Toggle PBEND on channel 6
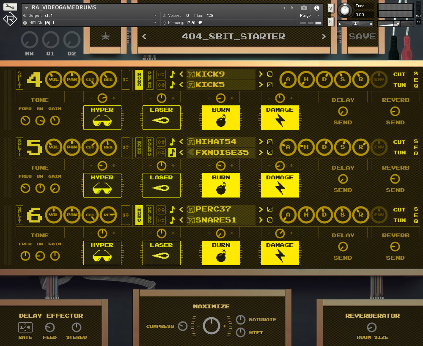 tap(150, 215)
